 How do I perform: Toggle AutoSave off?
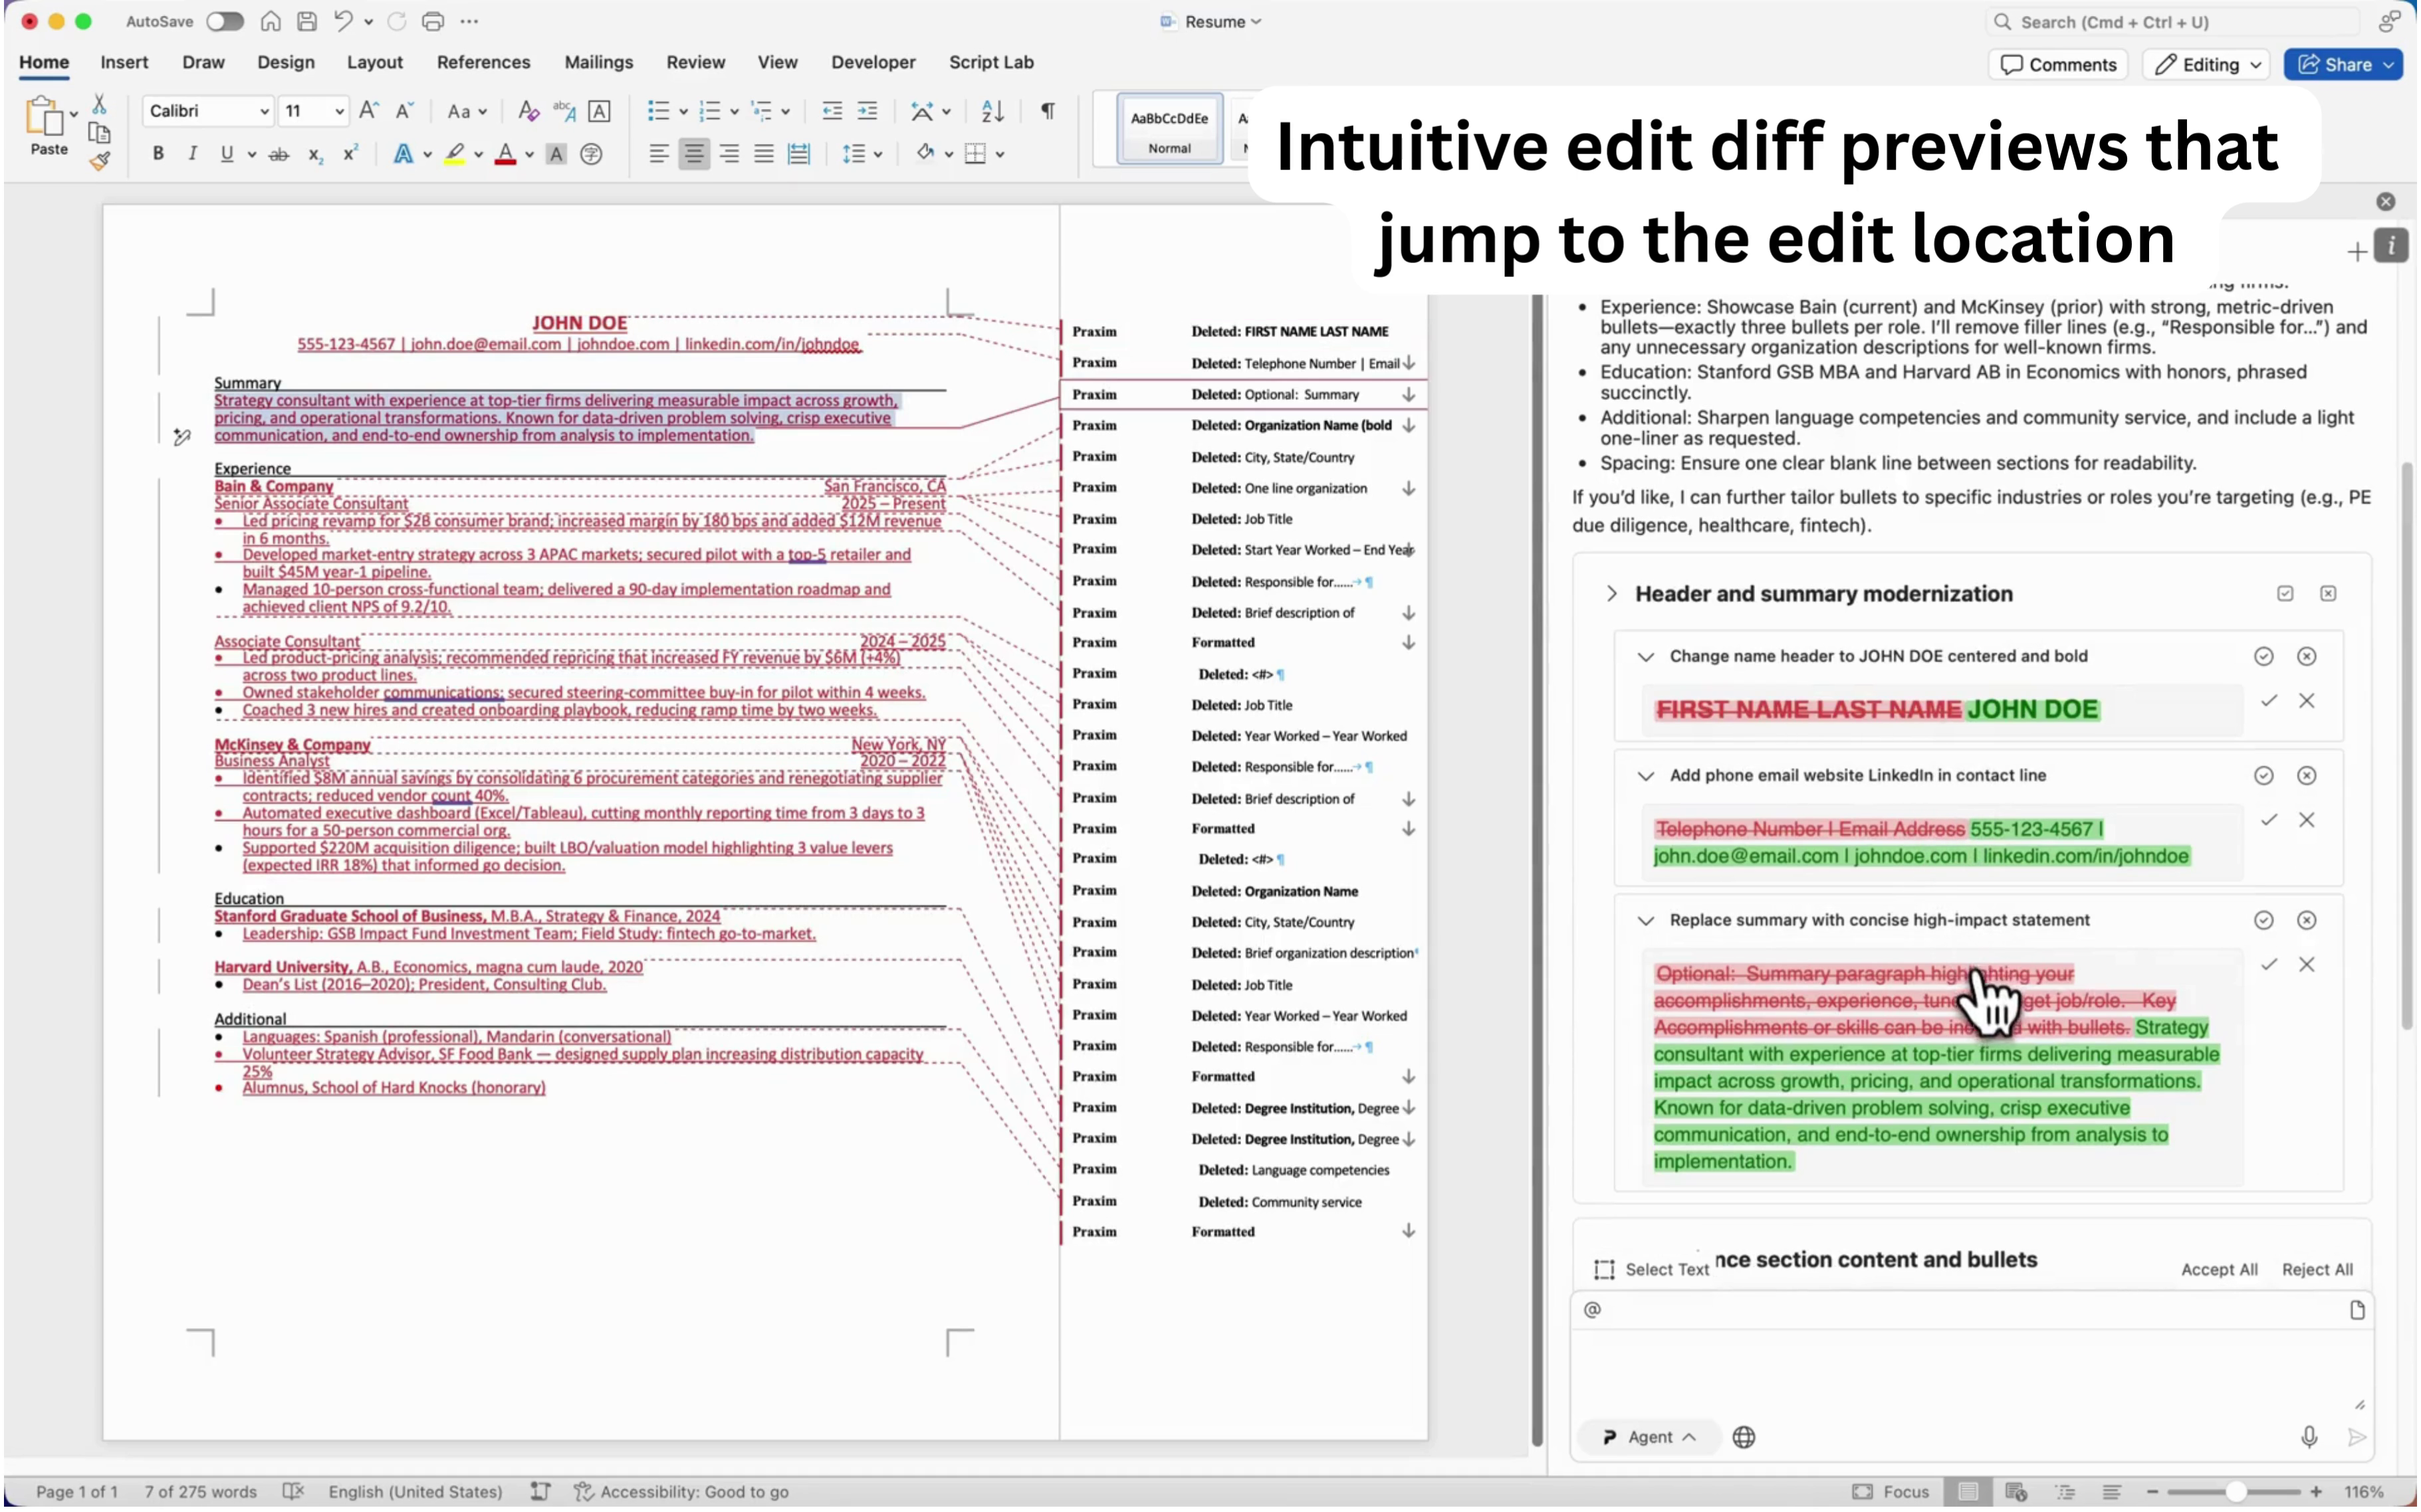click(x=225, y=21)
